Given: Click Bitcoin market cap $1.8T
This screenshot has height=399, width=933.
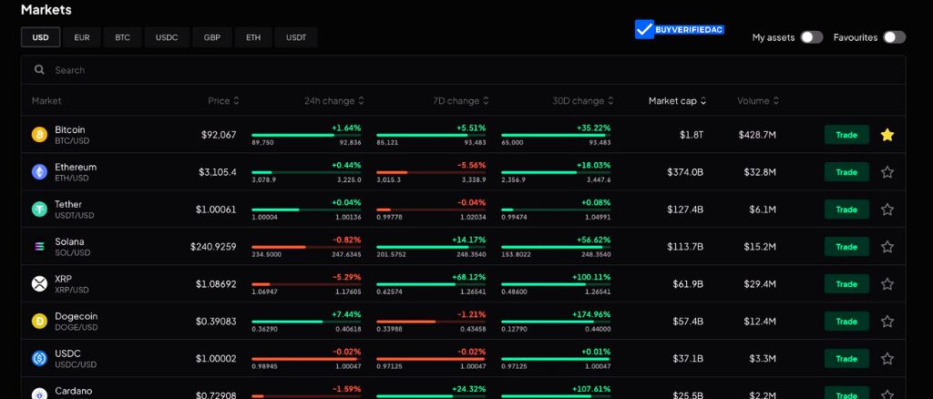Looking at the screenshot, I should click(x=692, y=135).
